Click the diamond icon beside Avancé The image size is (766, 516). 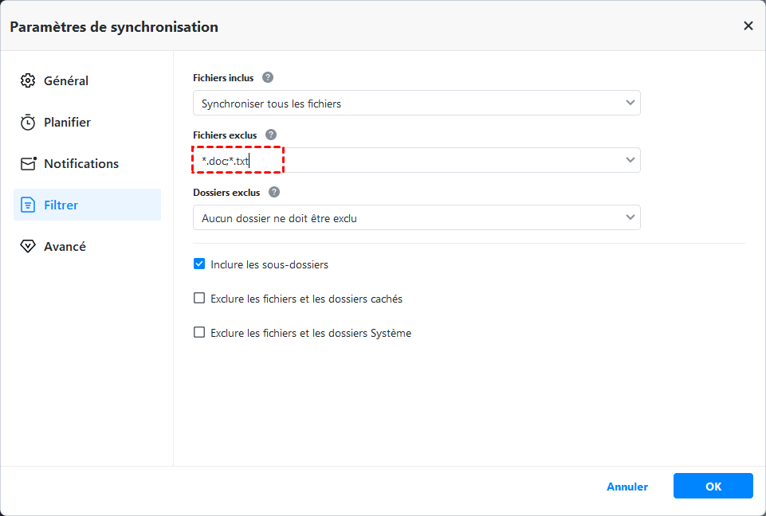coord(28,247)
